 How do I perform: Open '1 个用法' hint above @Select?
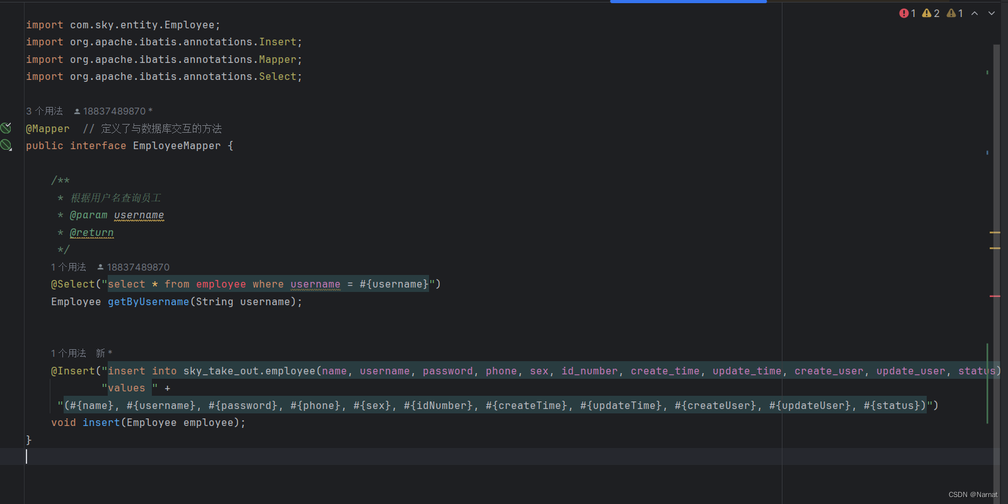coord(69,267)
